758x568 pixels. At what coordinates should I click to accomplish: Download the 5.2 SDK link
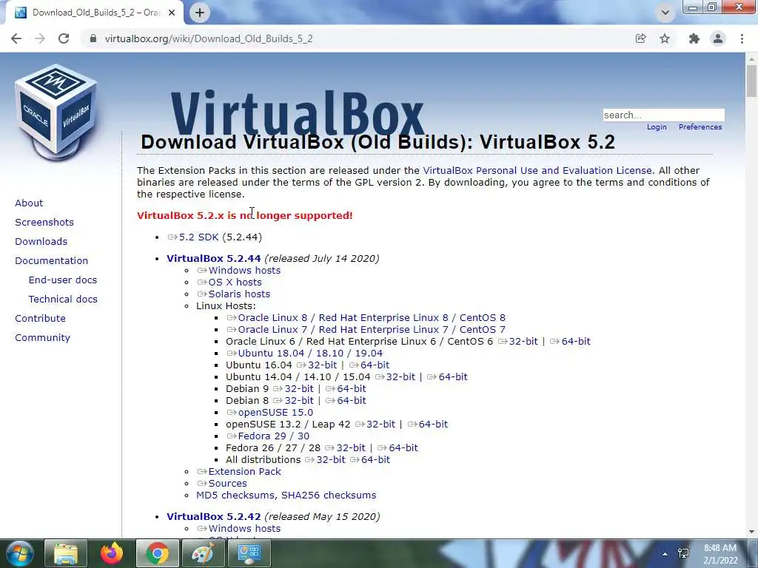click(x=193, y=237)
